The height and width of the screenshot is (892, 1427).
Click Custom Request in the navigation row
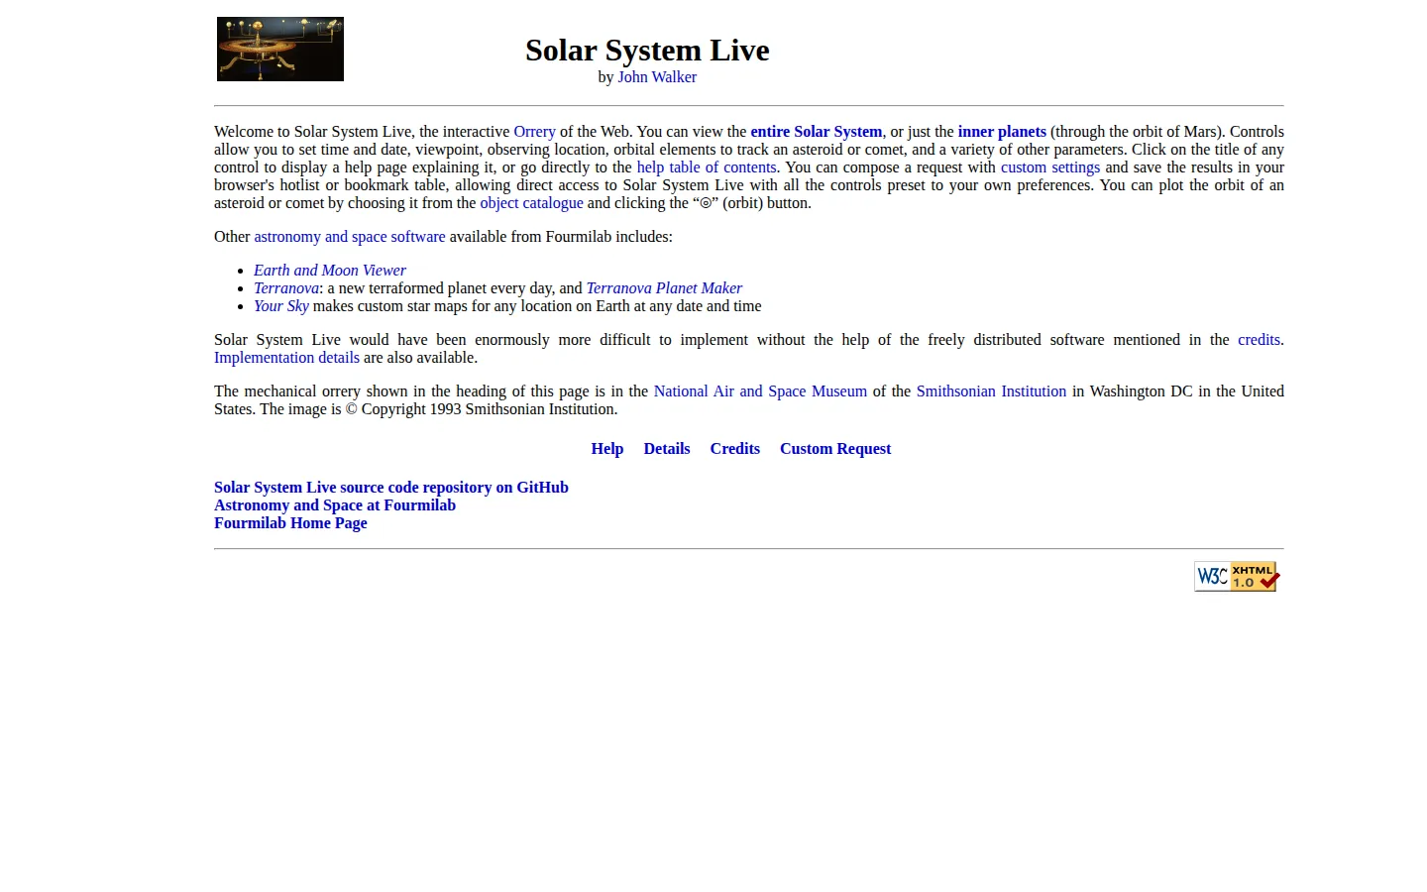[x=835, y=449]
